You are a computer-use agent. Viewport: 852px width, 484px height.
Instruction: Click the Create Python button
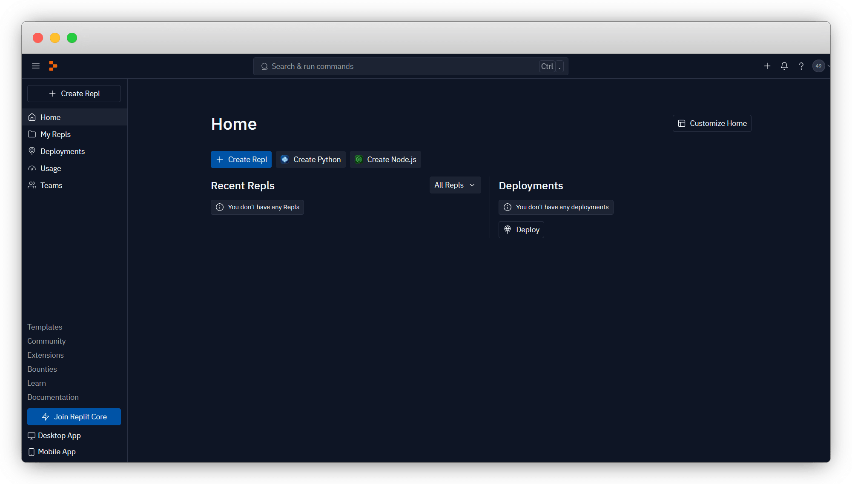[x=311, y=159]
